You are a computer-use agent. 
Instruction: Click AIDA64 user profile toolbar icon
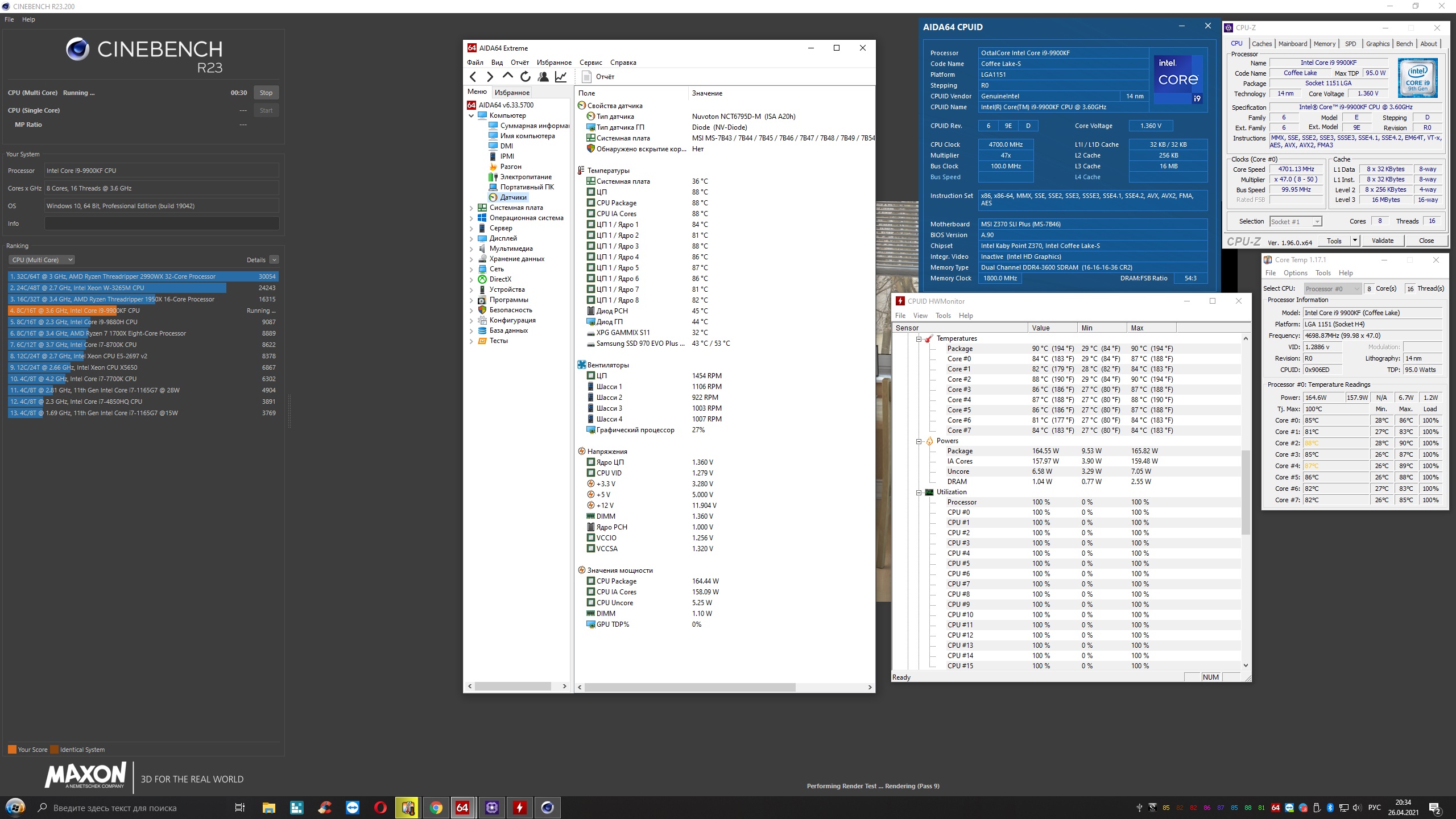[543, 77]
